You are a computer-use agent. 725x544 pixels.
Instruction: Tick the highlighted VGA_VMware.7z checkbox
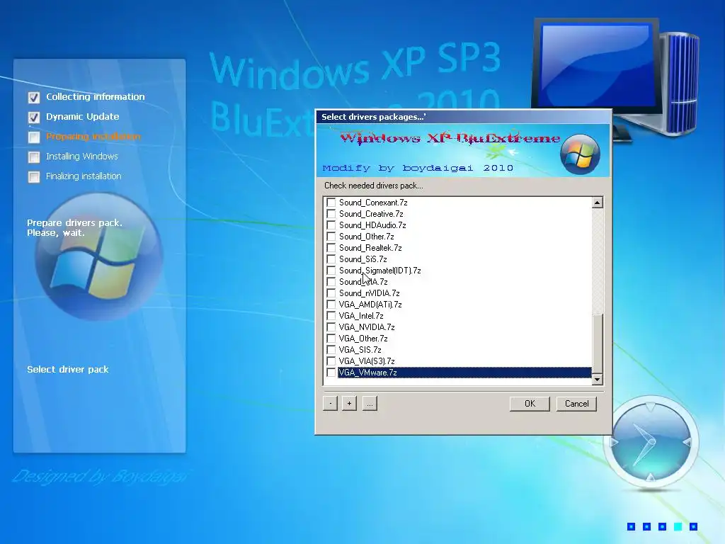(x=331, y=373)
